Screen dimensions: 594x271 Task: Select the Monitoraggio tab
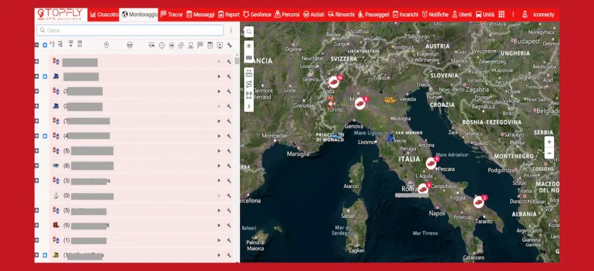[x=139, y=14]
